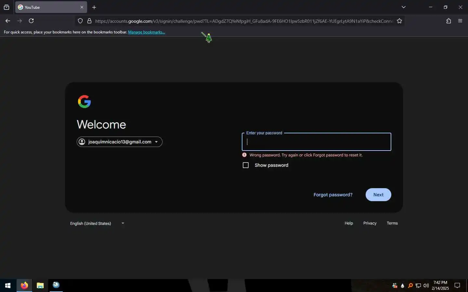Click the colorful tray icon with red mark
Viewport: 468px width, 292px height.
click(x=395, y=286)
